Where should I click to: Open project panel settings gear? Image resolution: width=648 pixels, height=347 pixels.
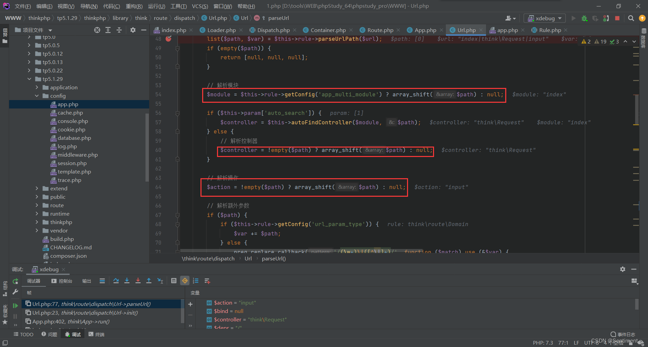coord(133,30)
